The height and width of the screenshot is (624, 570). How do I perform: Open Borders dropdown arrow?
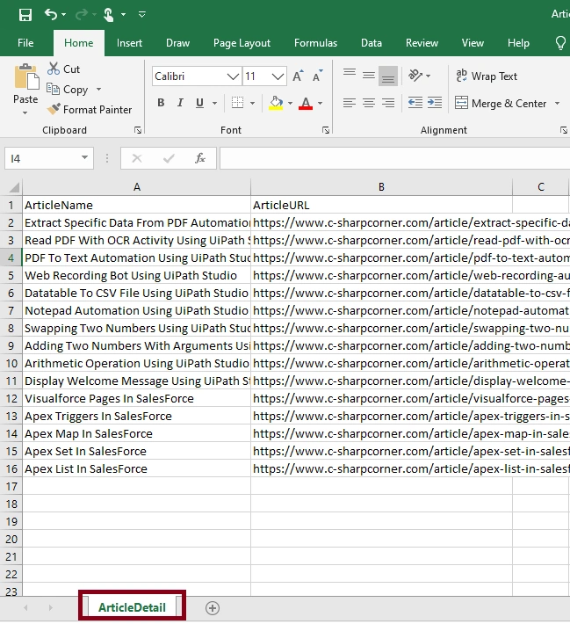[252, 103]
